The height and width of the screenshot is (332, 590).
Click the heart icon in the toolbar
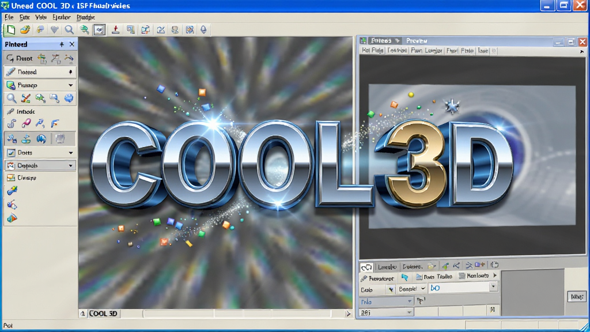55,30
